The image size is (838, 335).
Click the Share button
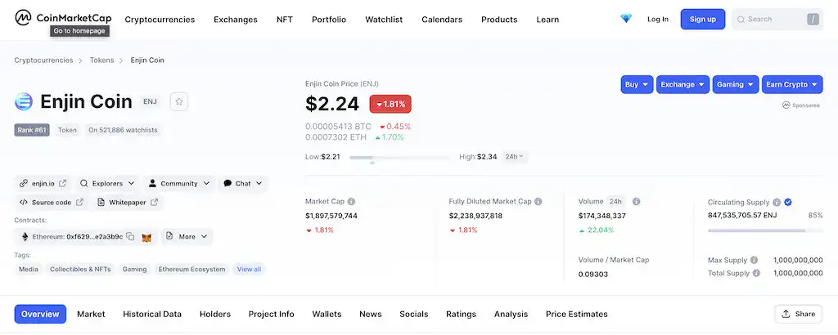point(799,315)
